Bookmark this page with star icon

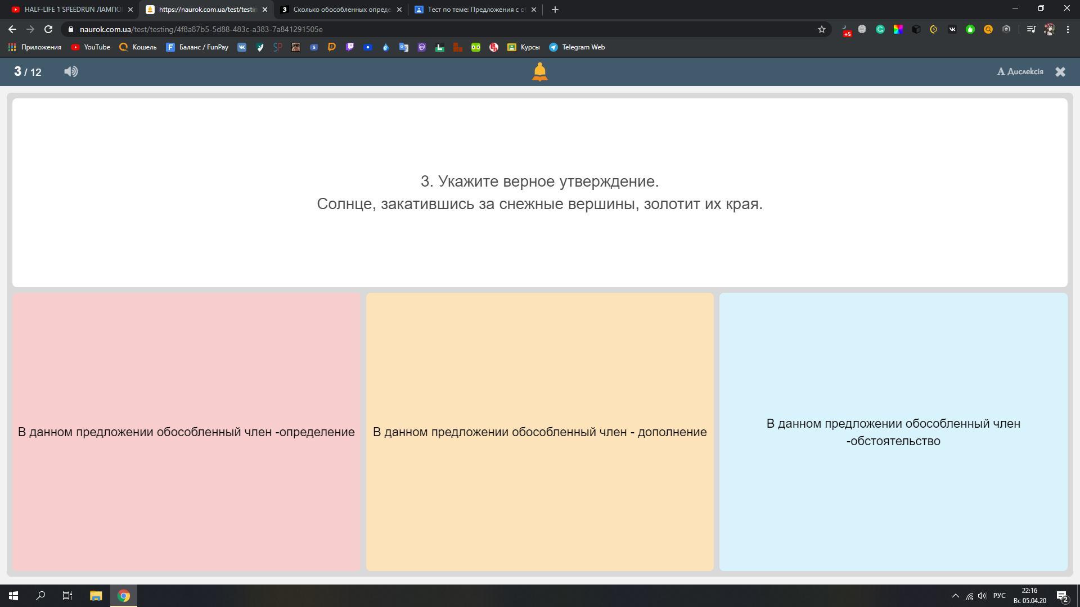(822, 29)
